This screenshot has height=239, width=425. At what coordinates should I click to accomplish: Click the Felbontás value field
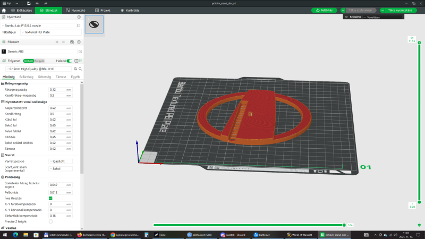(x=61, y=192)
